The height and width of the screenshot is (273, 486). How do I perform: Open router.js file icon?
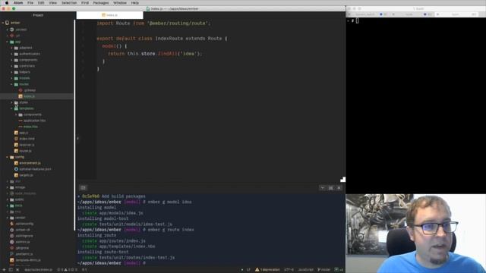[16, 151]
